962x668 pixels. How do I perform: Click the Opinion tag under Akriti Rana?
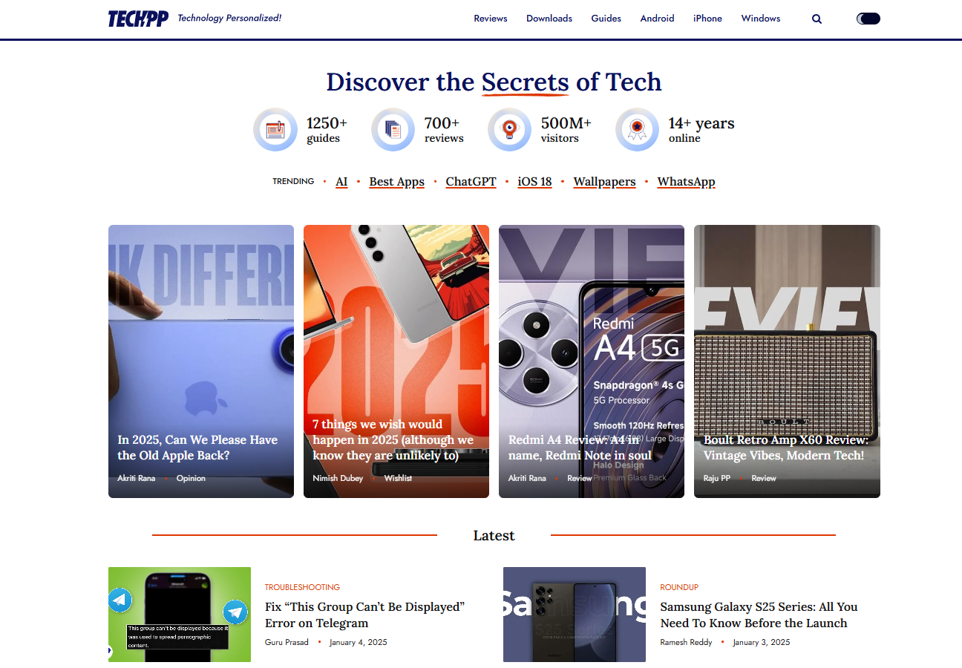[191, 478]
